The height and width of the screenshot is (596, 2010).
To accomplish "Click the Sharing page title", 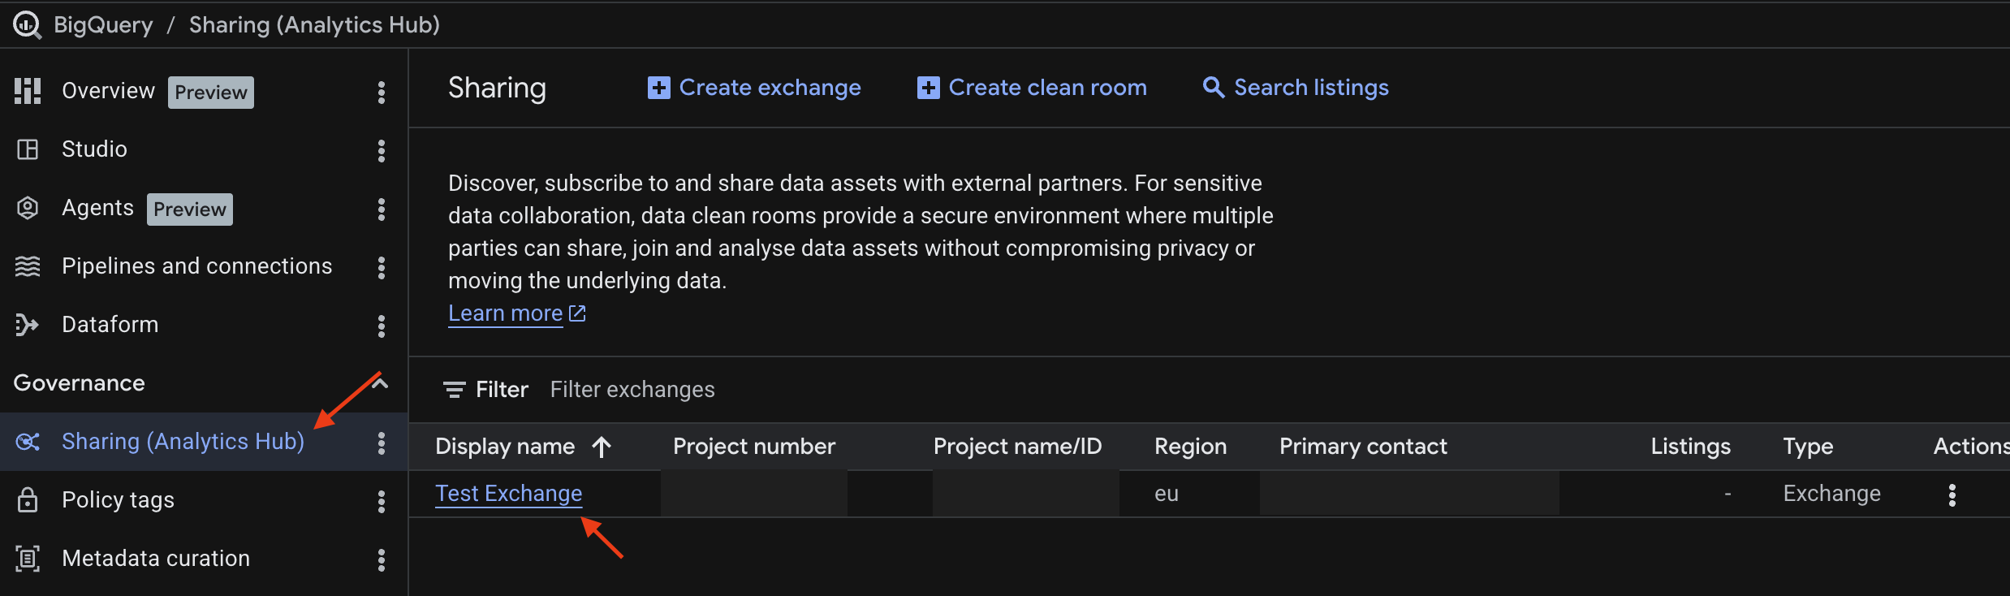I will point(497,88).
